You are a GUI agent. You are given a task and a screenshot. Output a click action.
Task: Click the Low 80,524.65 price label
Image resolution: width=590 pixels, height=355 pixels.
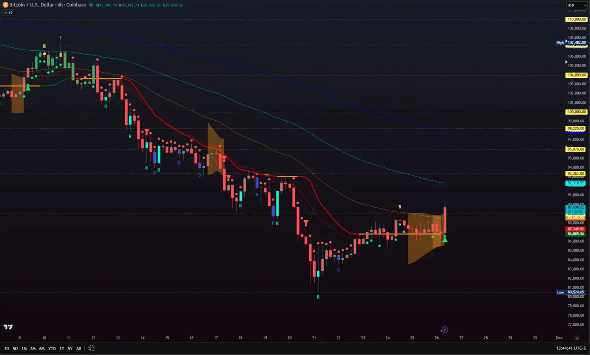click(x=570, y=292)
